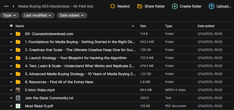Viewport: 234px width, 110px height.
Task: Click the 114 B size value
Action: click(144, 34)
